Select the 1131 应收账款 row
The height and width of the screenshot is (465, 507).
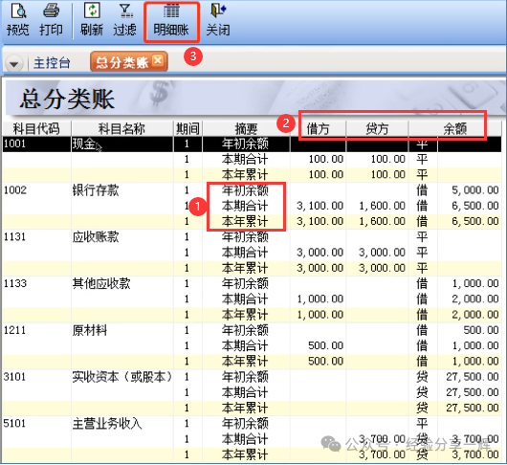pyautogui.click(x=253, y=237)
